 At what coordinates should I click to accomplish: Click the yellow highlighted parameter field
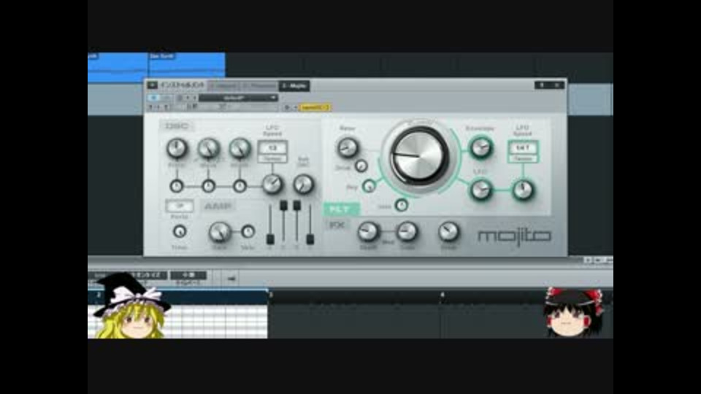coord(315,107)
